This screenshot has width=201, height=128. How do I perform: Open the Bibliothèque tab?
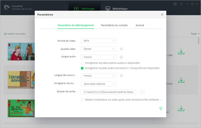tap(116, 9)
